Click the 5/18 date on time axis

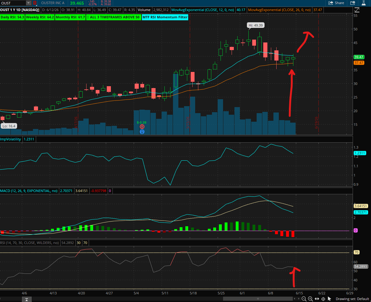[x=193, y=293]
